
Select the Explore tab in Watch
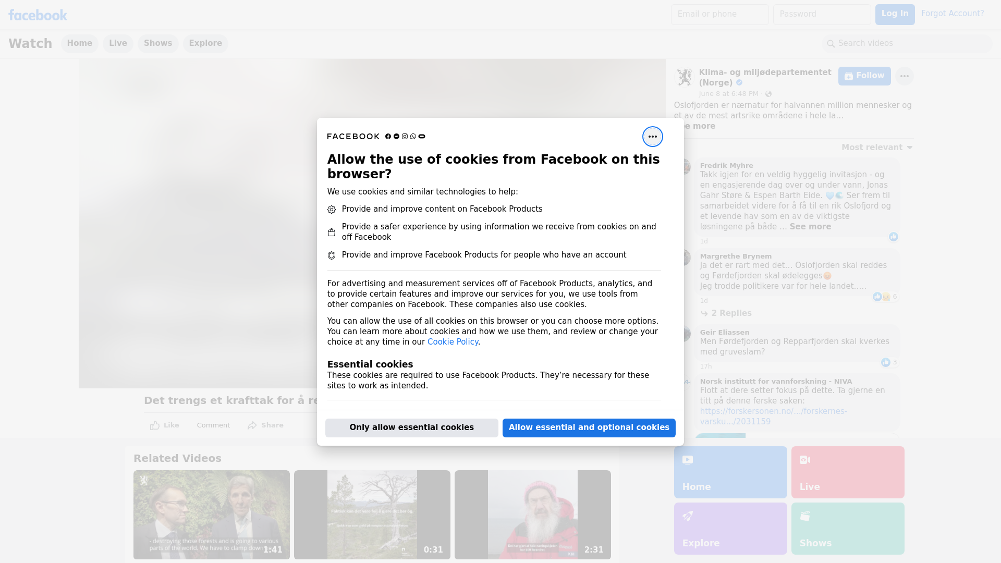[x=205, y=44]
